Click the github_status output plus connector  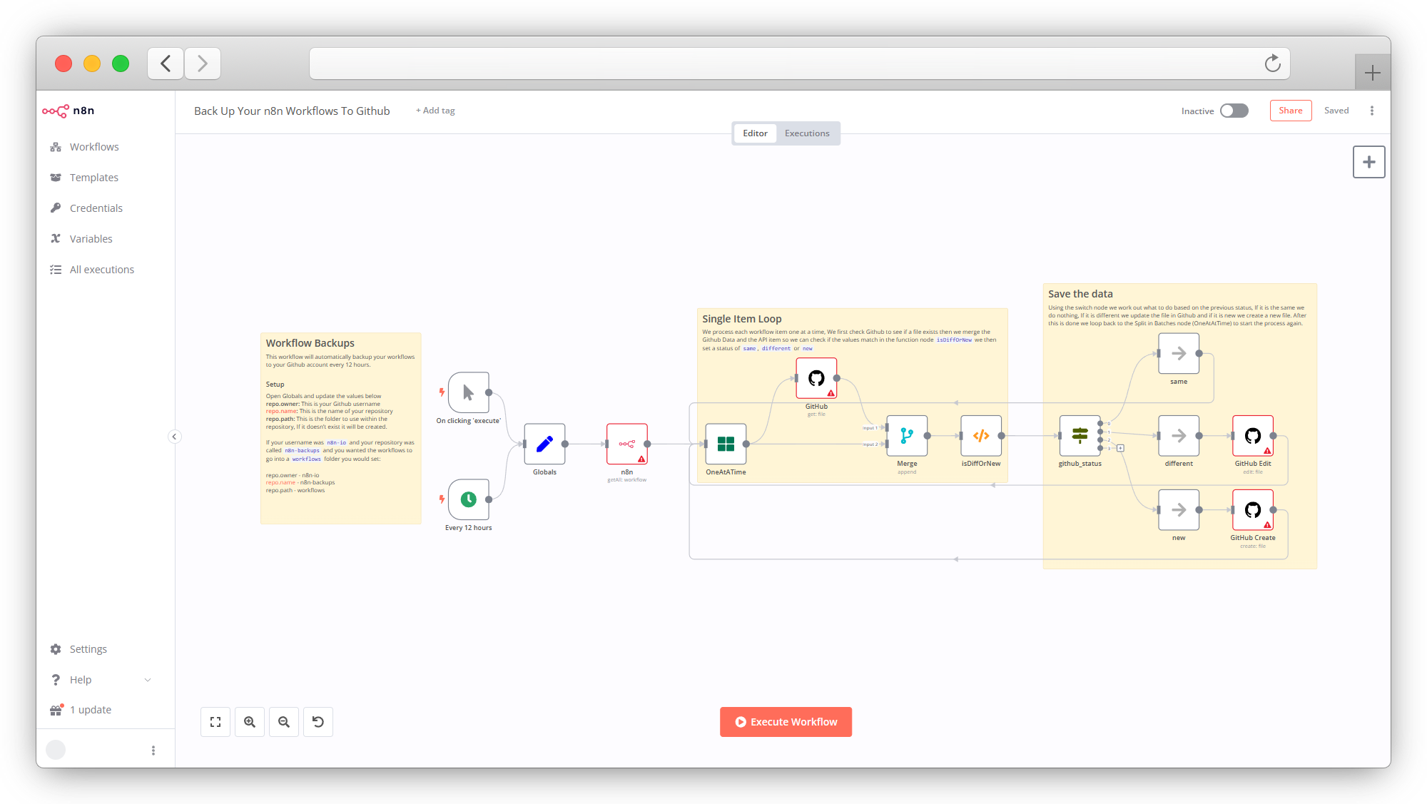[x=1121, y=448]
